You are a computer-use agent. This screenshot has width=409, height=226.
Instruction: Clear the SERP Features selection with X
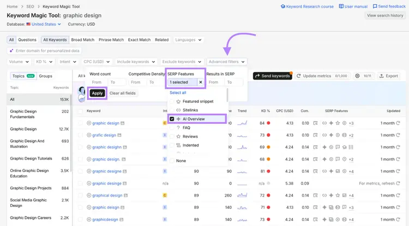tap(201, 82)
